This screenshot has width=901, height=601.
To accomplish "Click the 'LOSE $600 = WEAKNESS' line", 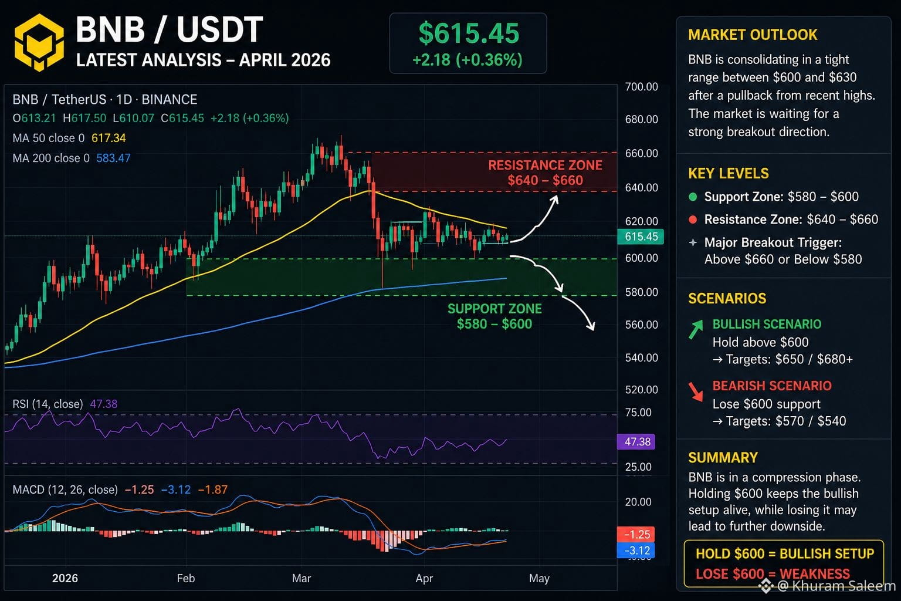I will point(773,574).
